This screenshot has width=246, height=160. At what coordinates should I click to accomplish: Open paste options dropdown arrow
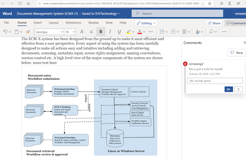click(21, 32)
